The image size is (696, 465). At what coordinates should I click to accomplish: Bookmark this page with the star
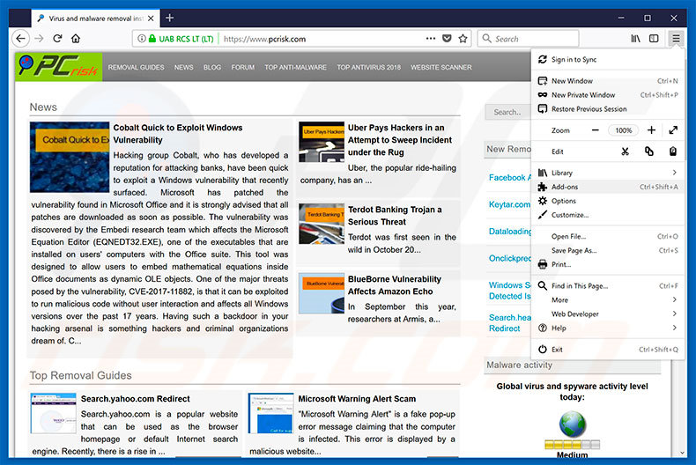point(463,39)
